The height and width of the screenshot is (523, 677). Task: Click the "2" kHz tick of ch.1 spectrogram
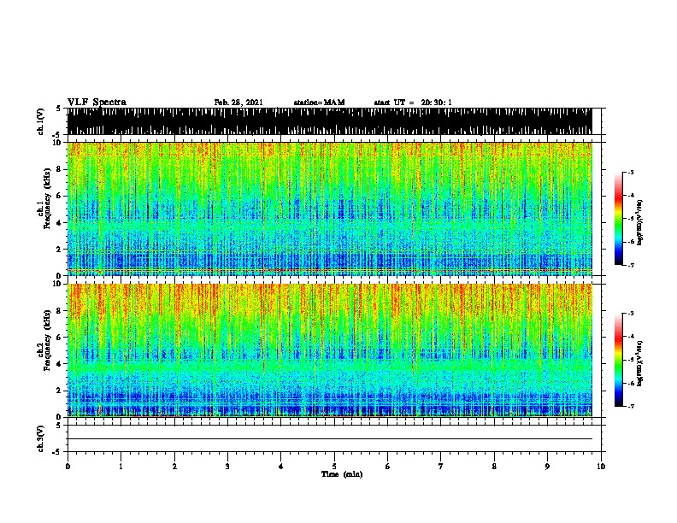click(60, 249)
